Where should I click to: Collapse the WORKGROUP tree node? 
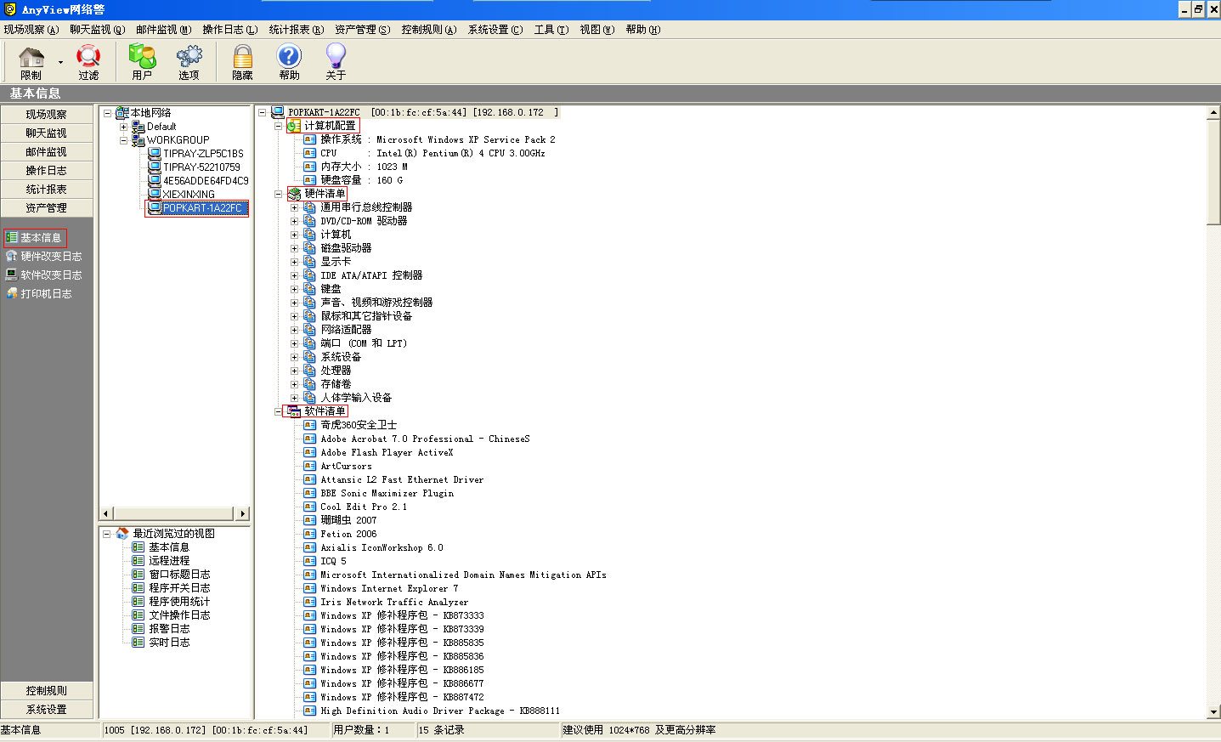tap(123, 140)
